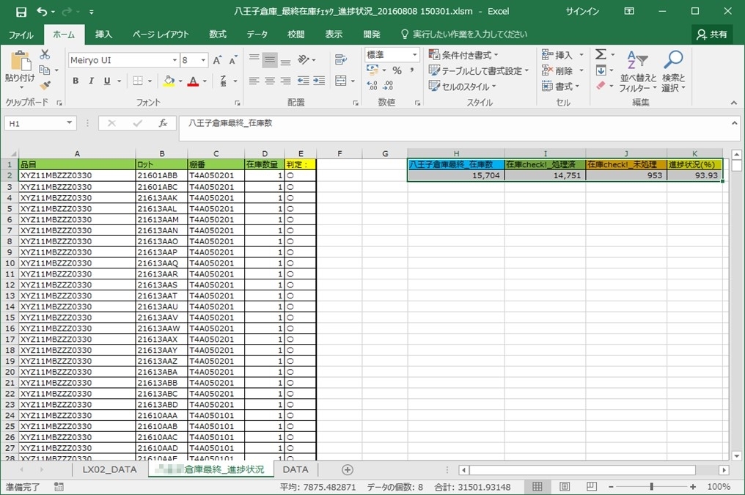Click the Insert Function fx button
The image size is (745, 495).
[x=163, y=123]
